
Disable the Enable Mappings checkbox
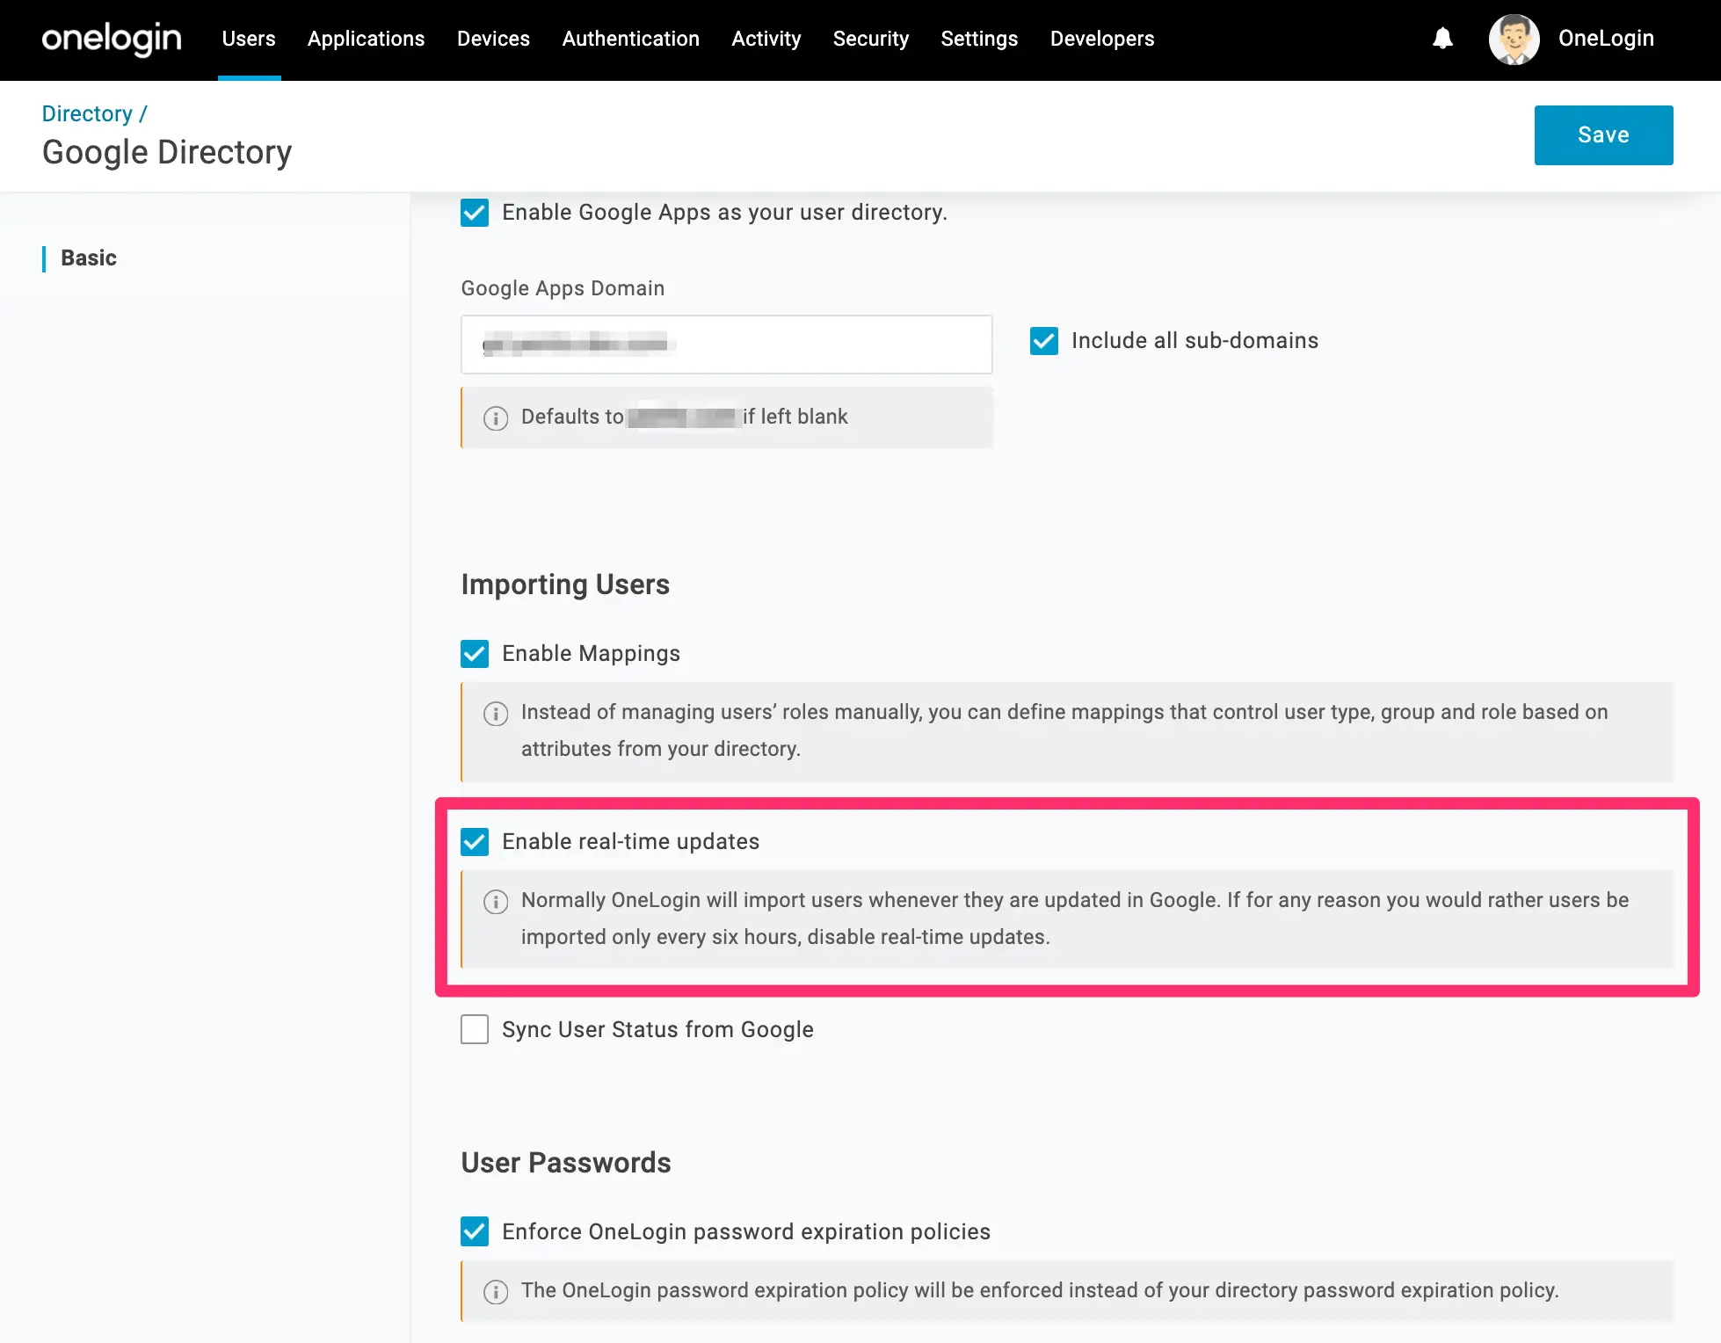475,654
